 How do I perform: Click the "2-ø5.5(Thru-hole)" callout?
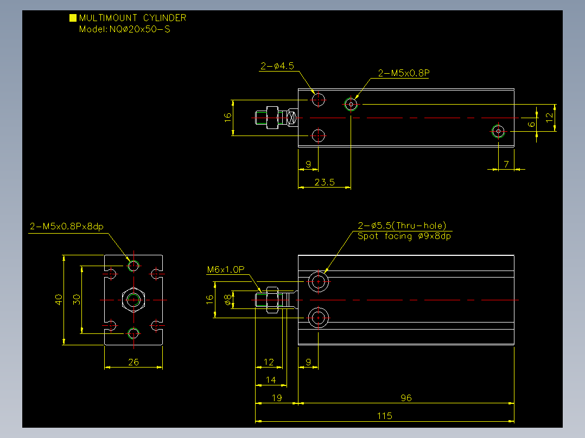tap(402, 226)
